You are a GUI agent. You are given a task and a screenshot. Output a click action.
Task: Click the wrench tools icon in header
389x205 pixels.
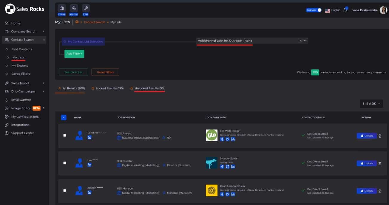pos(86,8)
